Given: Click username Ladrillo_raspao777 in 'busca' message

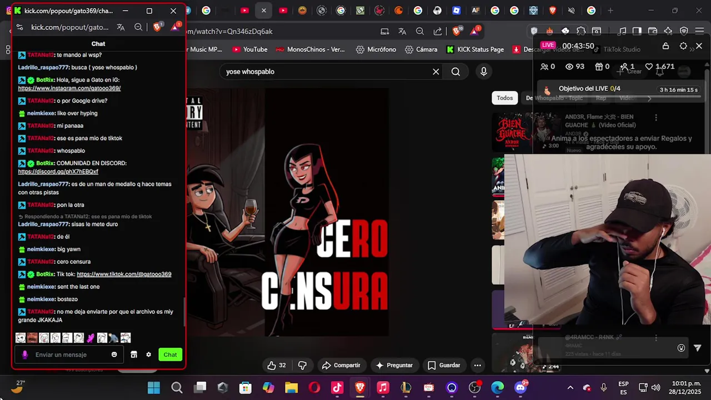Looking at the screenshot, I should pyautogui.click(x=43, y=67).
